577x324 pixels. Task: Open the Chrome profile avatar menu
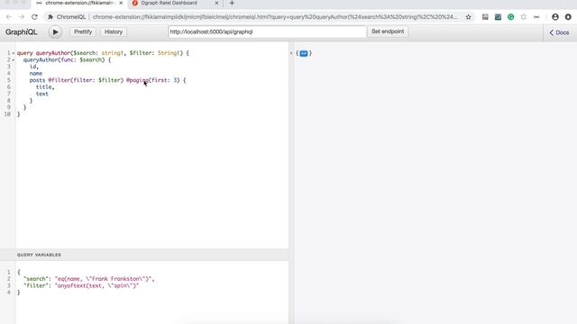click(x=555, y=17)
